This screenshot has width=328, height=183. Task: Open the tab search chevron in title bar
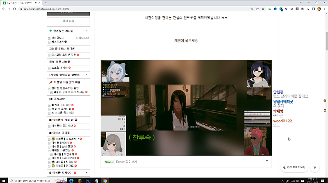click(x=301, y=3)
